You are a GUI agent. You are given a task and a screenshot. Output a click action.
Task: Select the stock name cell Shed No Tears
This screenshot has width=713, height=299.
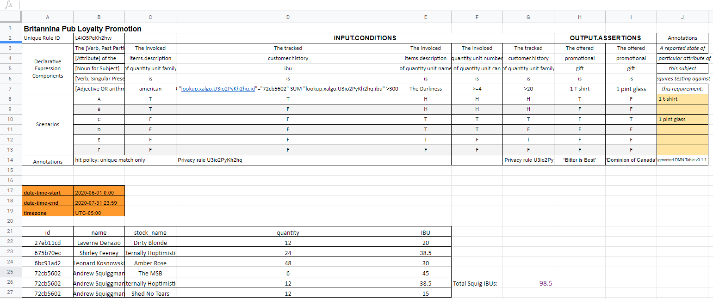pos(150,293)
